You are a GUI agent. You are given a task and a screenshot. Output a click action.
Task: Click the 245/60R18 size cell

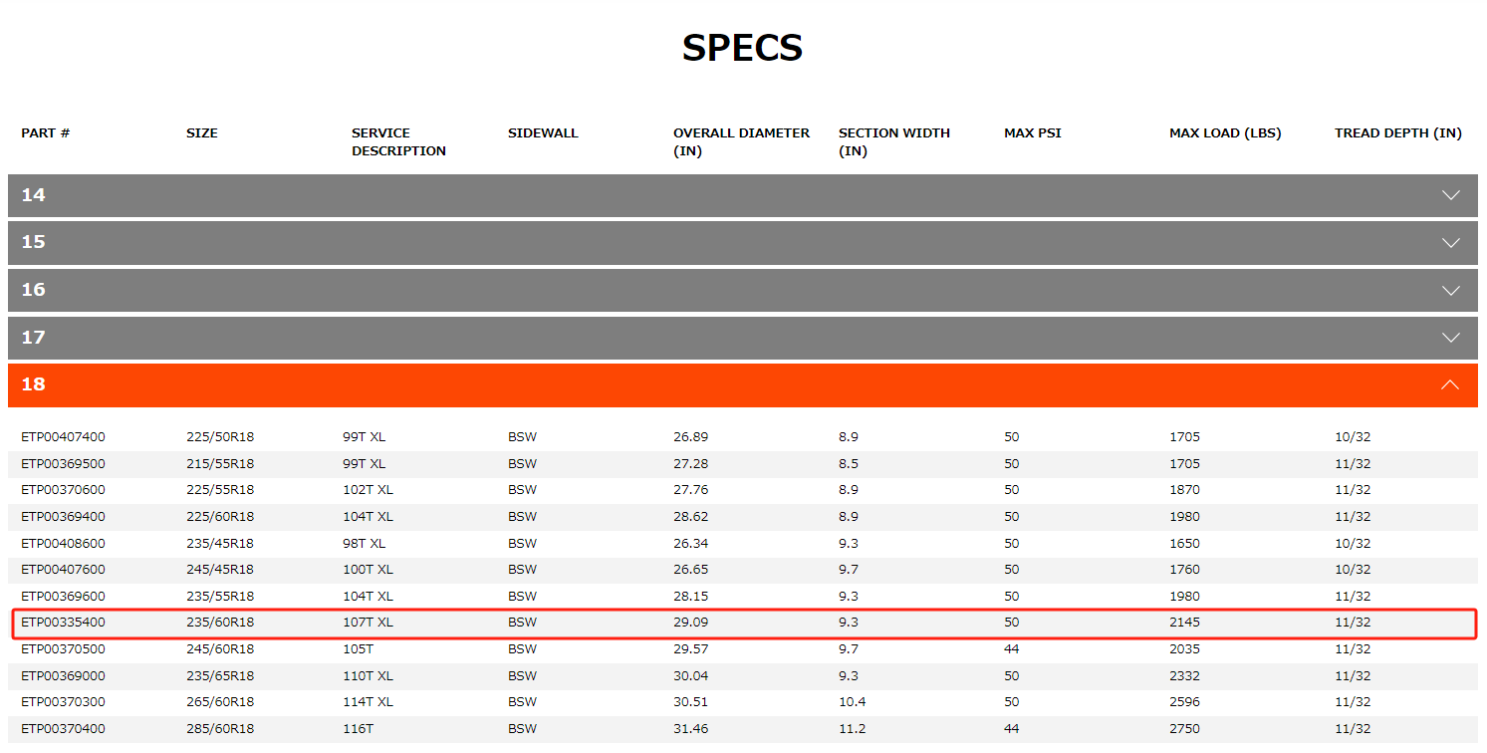click(x=220, y=649)
